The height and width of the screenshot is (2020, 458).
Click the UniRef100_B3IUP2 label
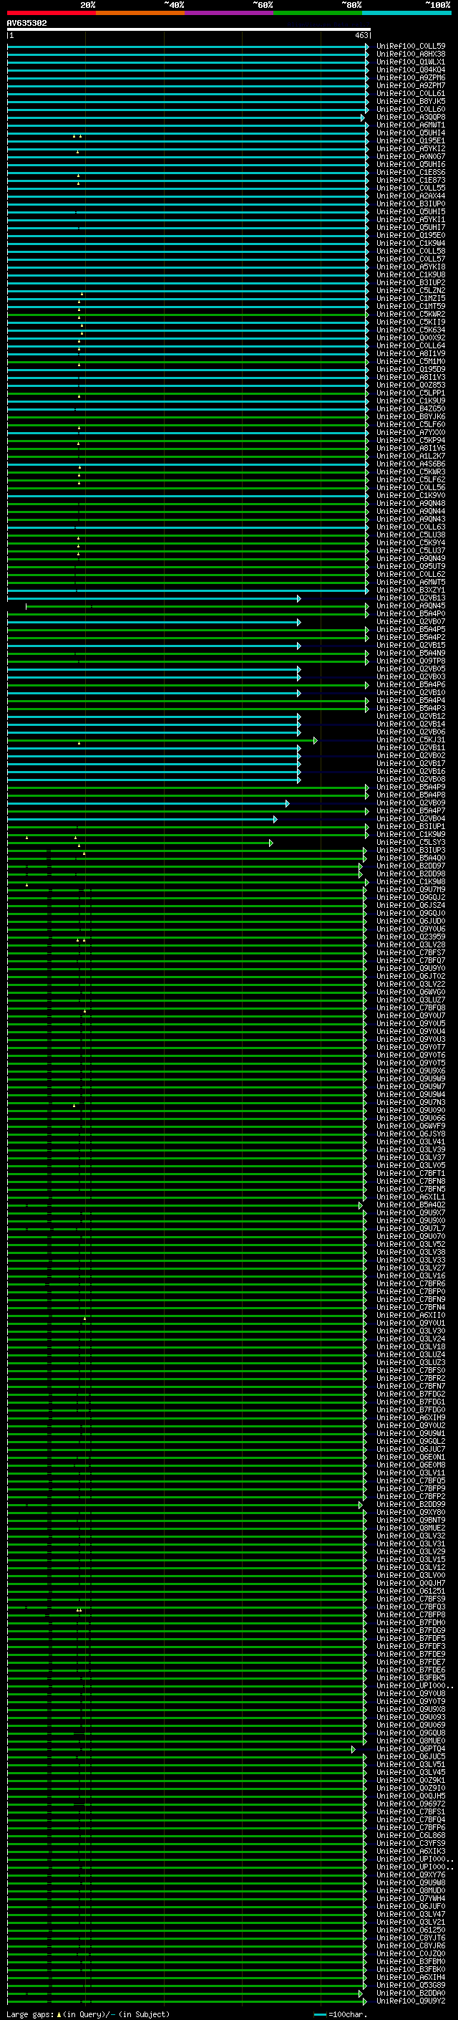click(410, 282)
